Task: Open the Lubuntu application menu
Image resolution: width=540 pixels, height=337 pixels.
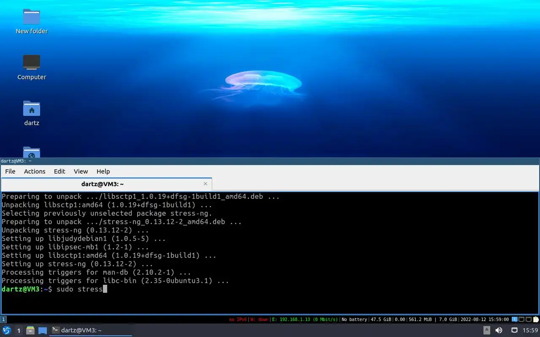Action: click(7, 330)
